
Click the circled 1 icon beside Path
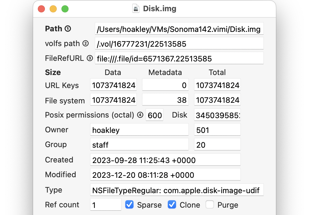coord(68,29)
